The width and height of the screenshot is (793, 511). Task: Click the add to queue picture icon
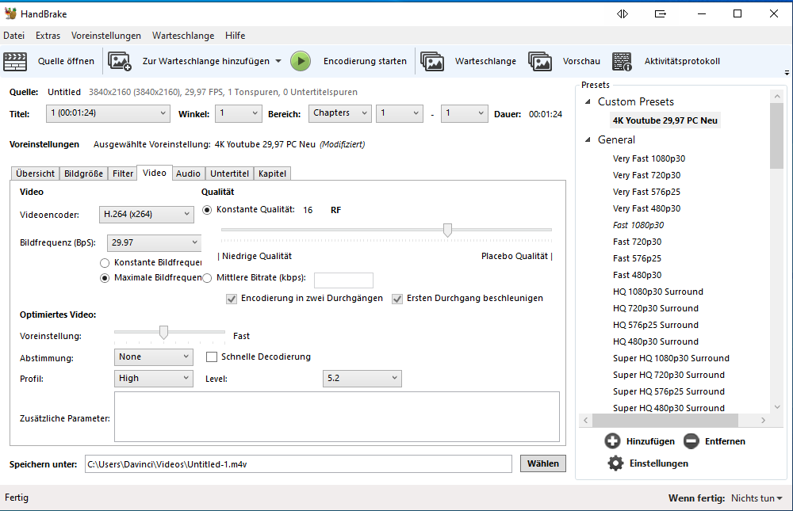pyautogui.click(x=120, y=61)
